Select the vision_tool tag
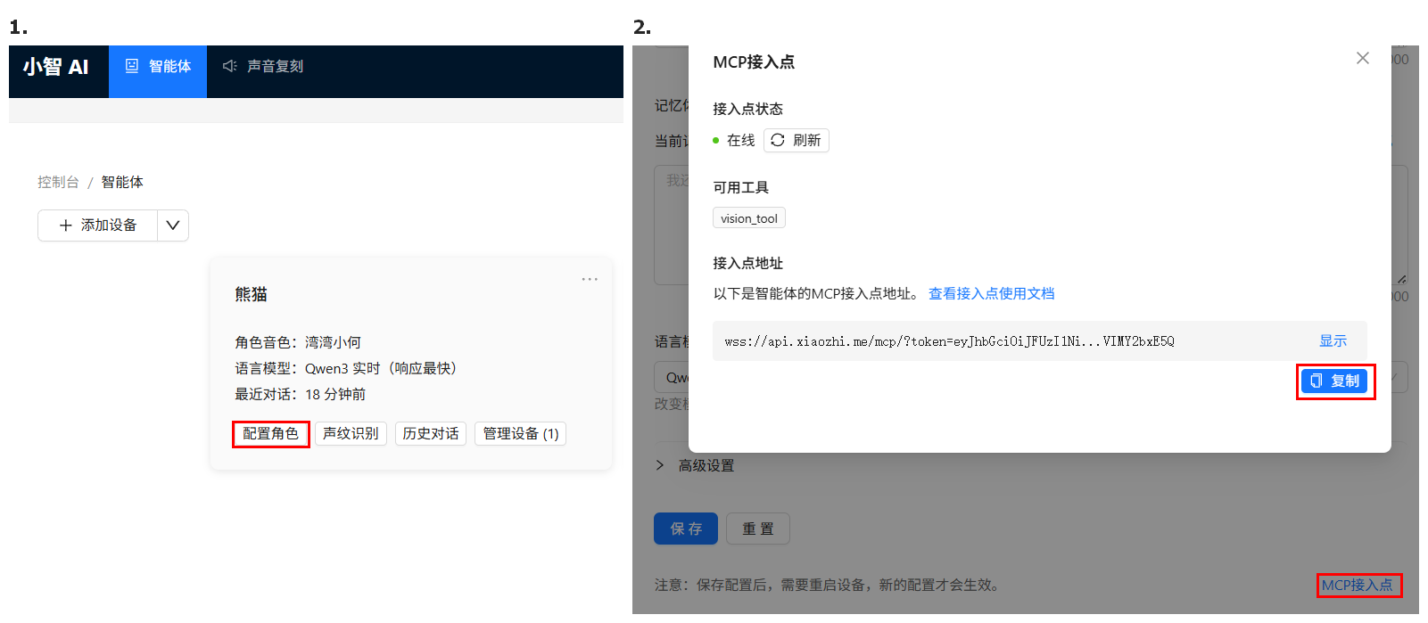Screen dimensions: 1428x623 point(749,218)
